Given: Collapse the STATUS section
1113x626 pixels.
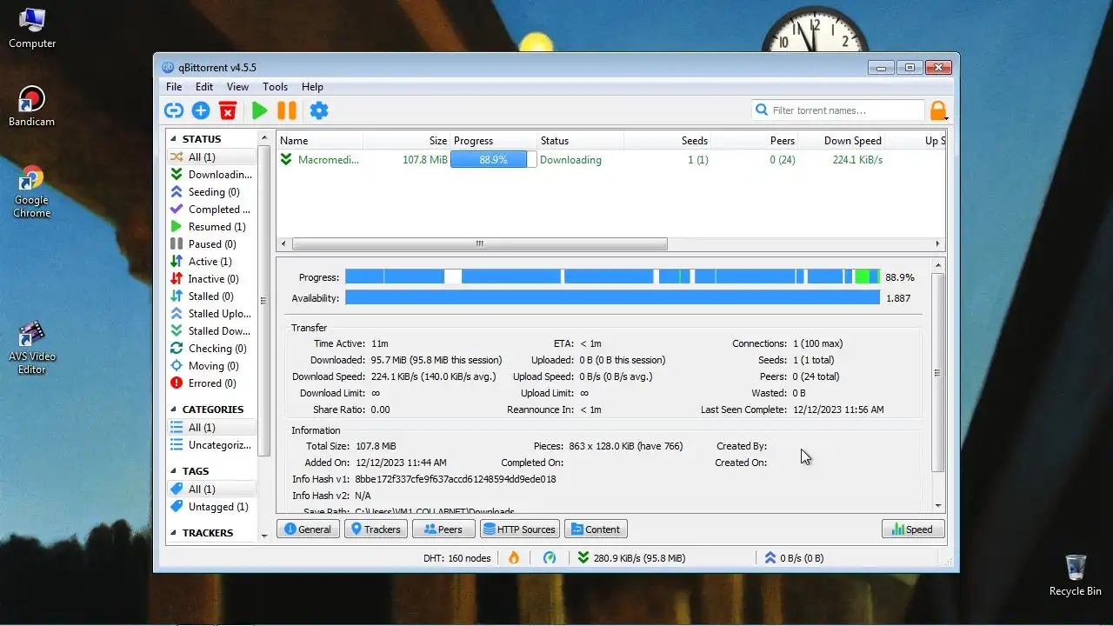Looking at the screenshot, I should tap(173, 139).
